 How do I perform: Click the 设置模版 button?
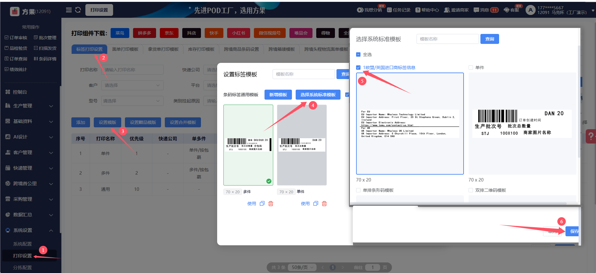pos(107,122)
